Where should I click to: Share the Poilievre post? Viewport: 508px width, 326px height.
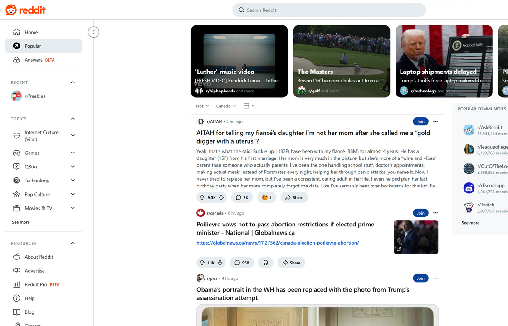(291, 263)
